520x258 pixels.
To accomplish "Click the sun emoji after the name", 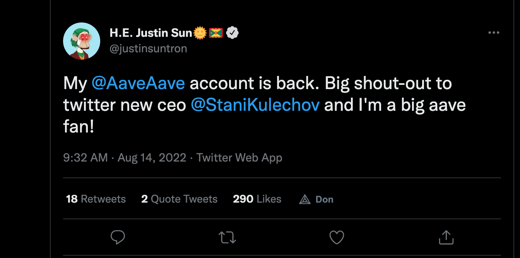I will coord(200,33).
